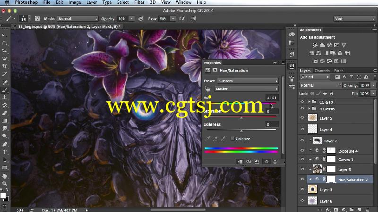Screen dimensions: 378x212
Task: Switch to the Channels tab
Action: [322, 70]
